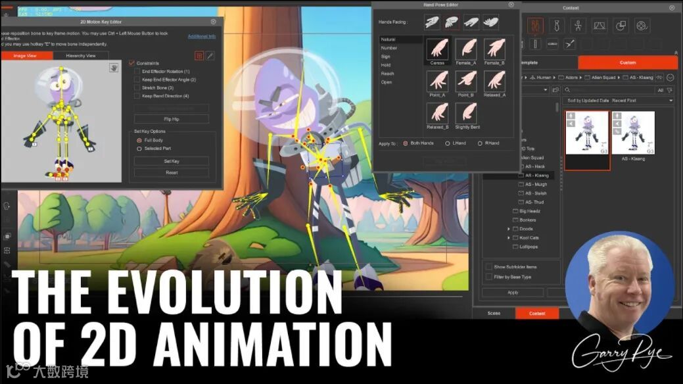Click the folder-view icon beside the dropdown

(x=556, y=90)
